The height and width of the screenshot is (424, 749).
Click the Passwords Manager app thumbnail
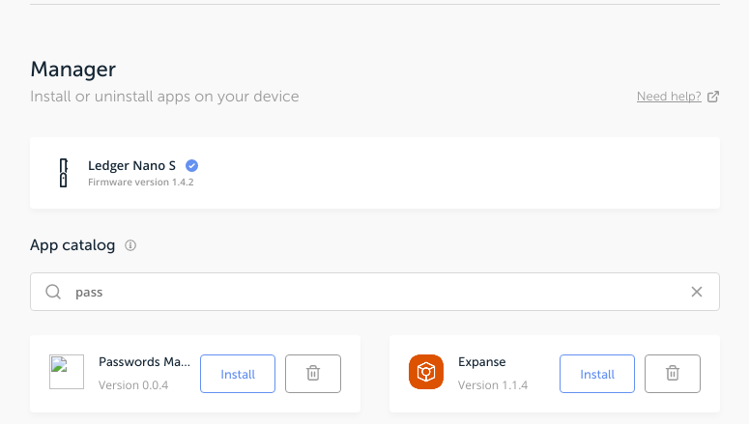(x=67, y=373)
